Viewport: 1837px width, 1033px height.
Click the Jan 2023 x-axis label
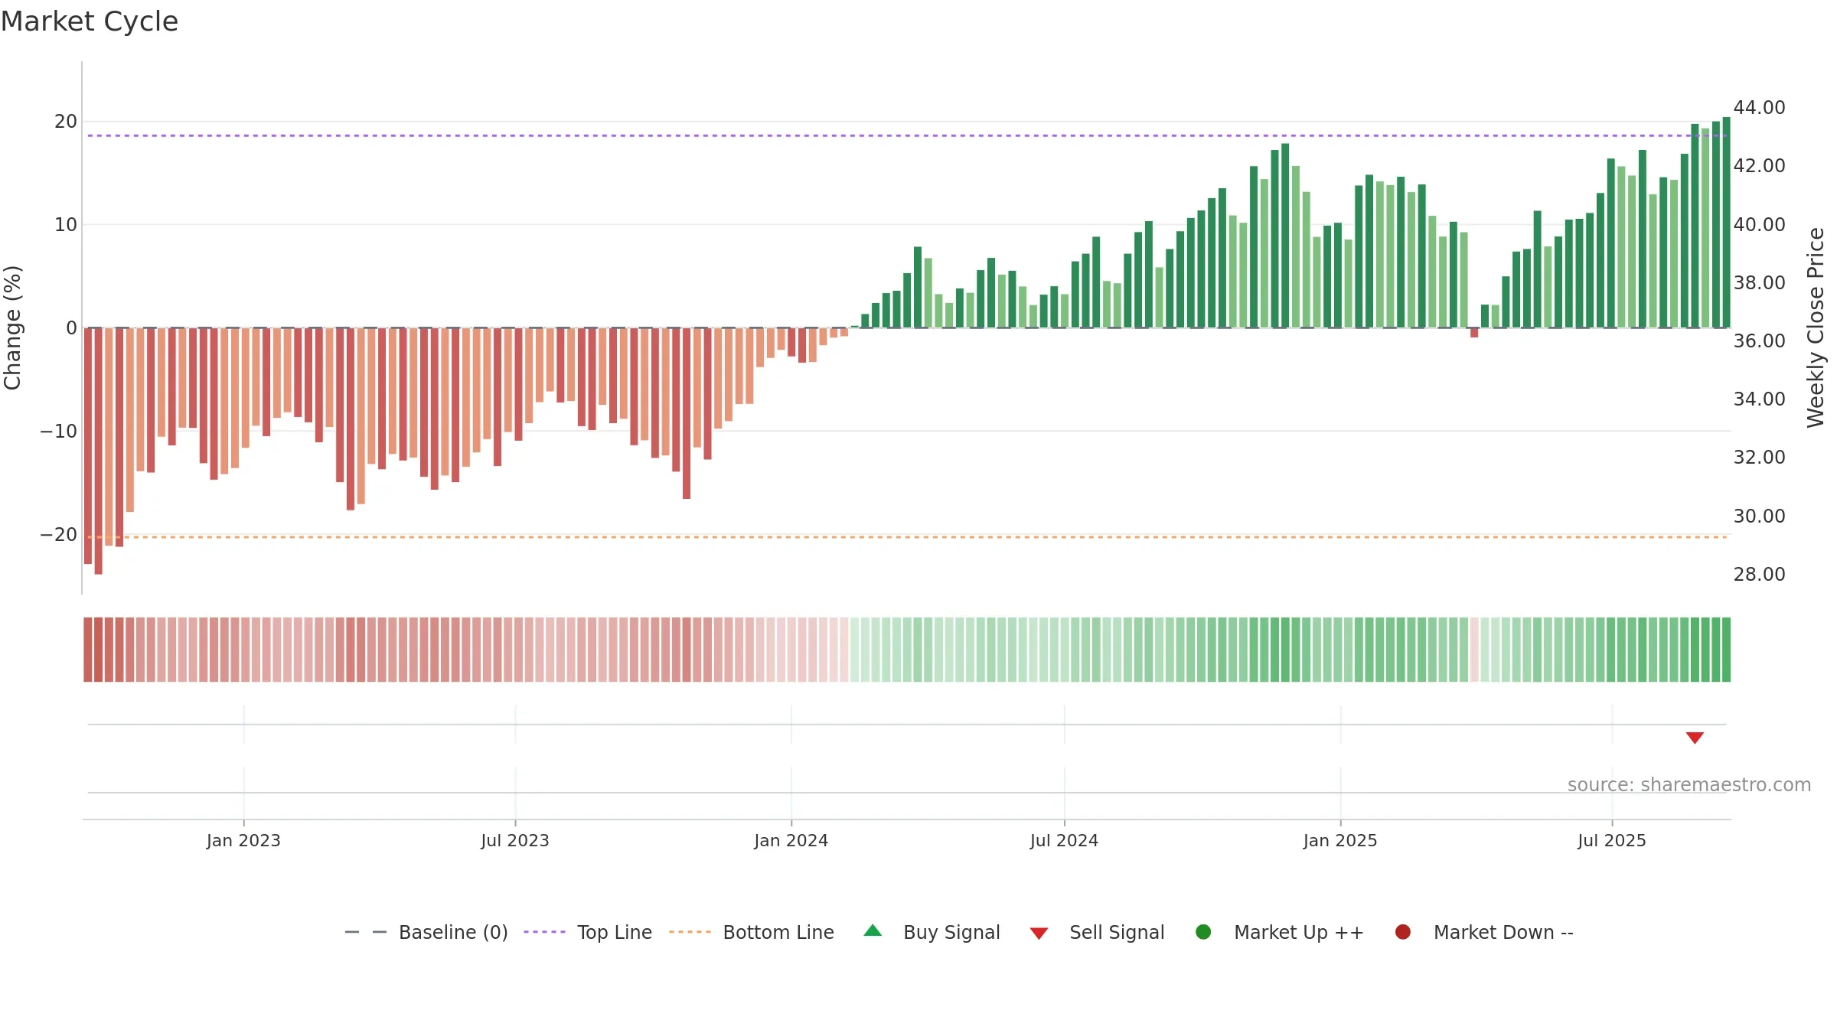243,840
